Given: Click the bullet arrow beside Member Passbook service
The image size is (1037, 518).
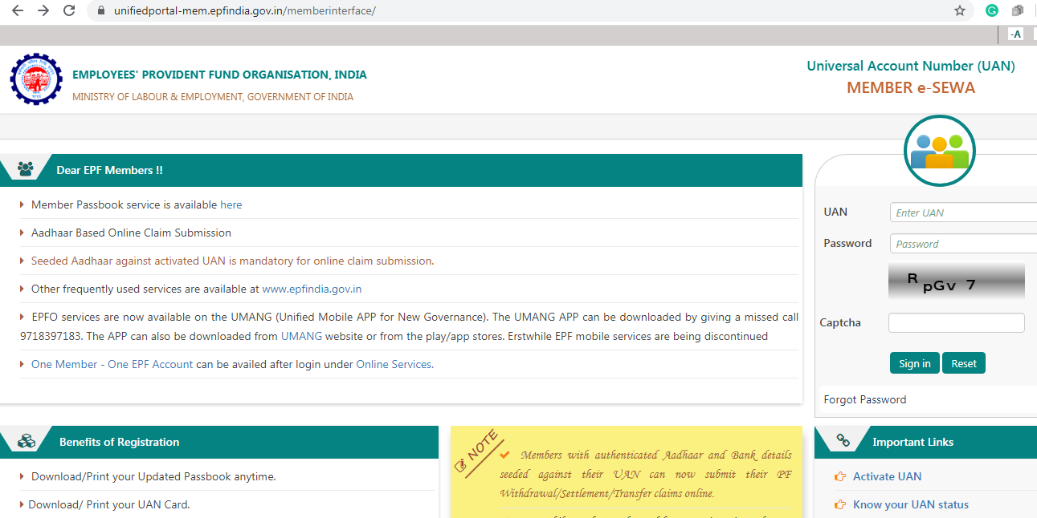Looking at the screenshot, I should pos(22,204).
